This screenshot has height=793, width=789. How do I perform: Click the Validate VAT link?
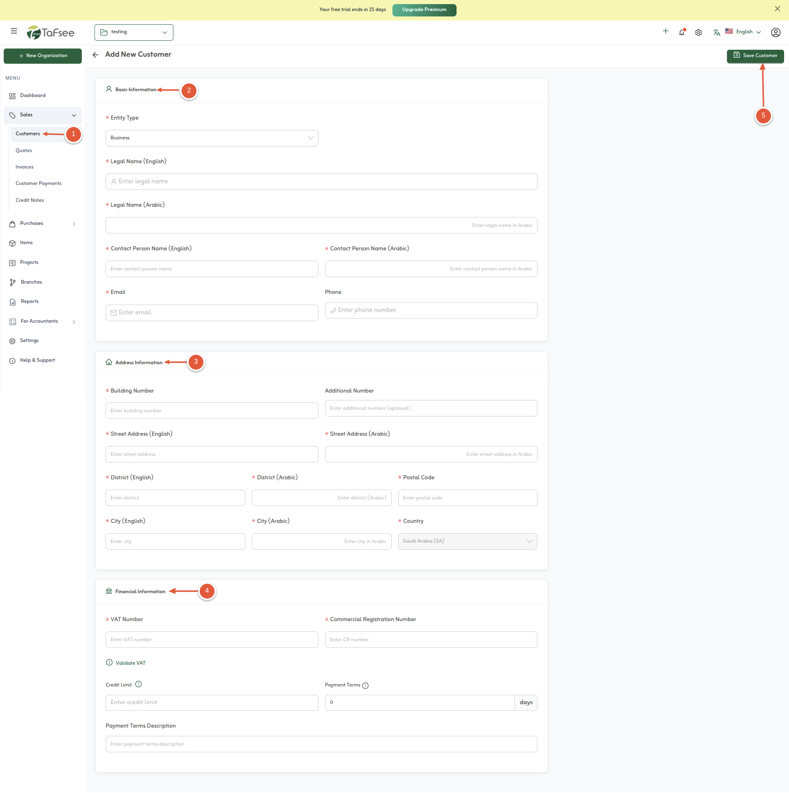(x=131, y=663)
